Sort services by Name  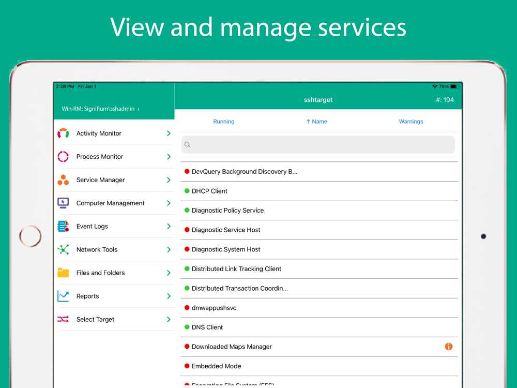click(x=316, y=122)
